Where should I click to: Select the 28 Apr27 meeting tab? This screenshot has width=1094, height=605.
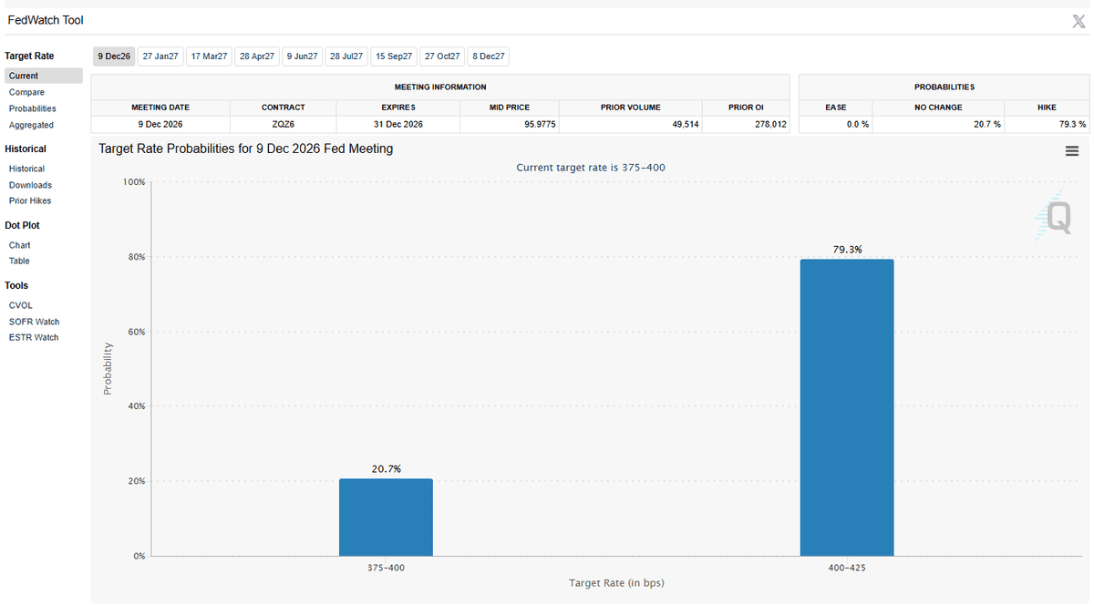pos(257,56)
